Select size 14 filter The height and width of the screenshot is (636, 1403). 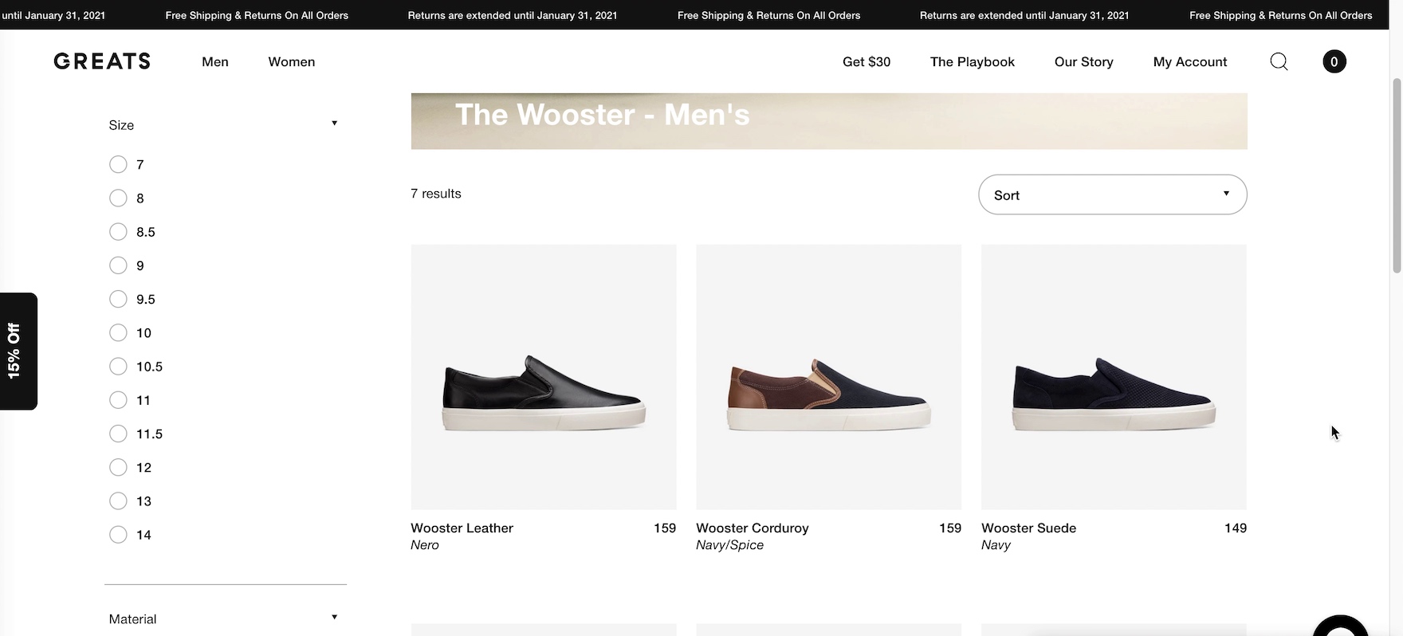pyautogui.click(x=118, y=535)
